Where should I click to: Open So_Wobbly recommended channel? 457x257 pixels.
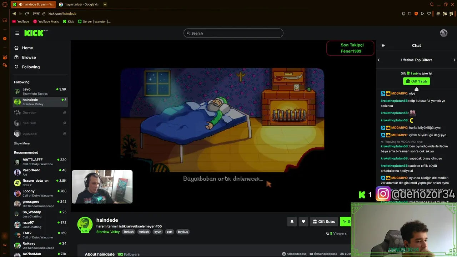click(x=40, y=214)
